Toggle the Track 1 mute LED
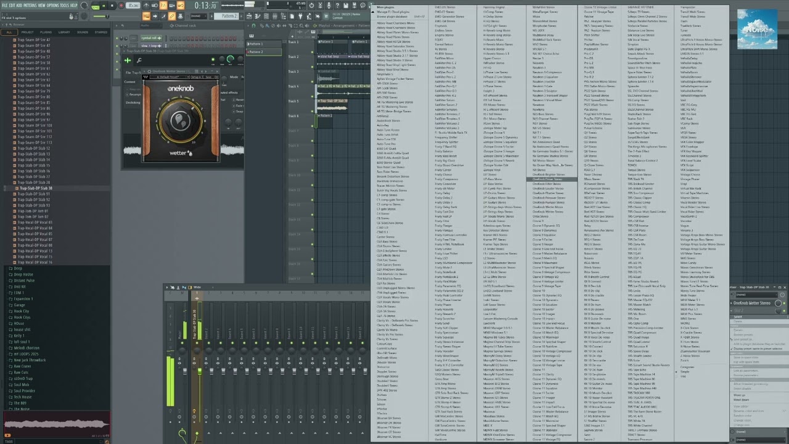Viewport: 789px width, 444px height. tap(312, 52)
